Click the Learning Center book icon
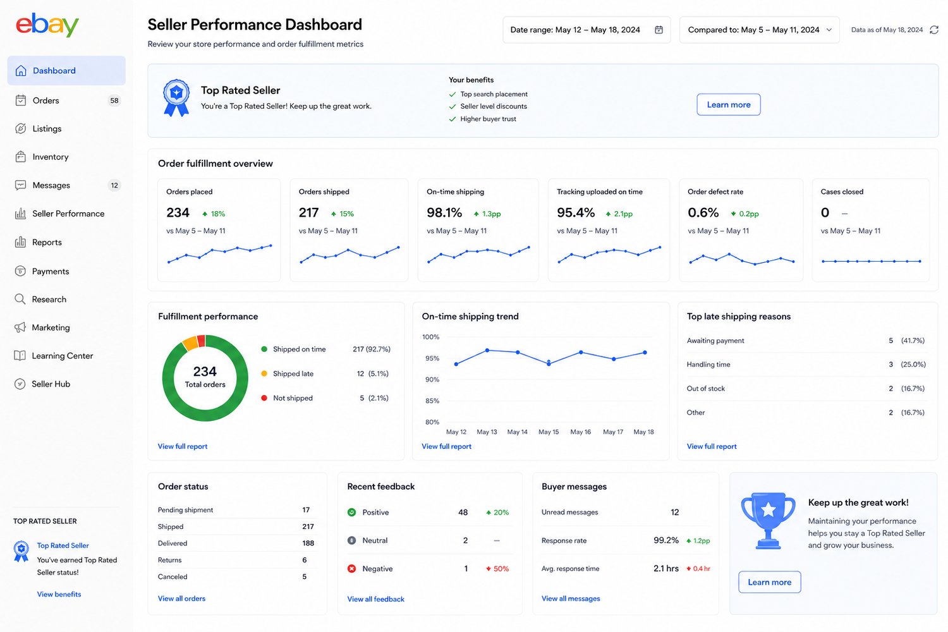Screen dimensions: 948x632 (20, 356)
